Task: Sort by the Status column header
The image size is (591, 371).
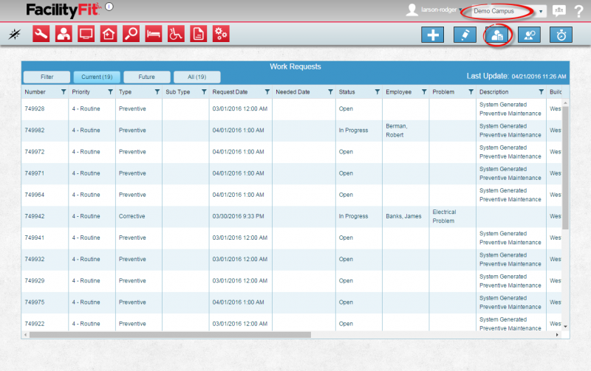Action: [x=346, y=91]
